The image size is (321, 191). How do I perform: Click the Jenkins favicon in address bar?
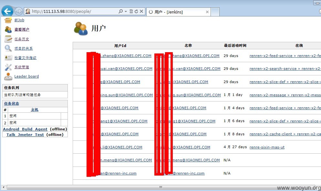tap(28, 12)
